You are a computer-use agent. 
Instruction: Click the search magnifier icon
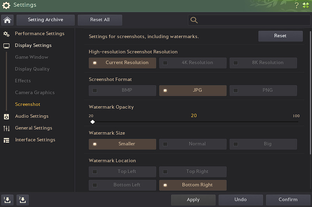click(x=194, y=20)
